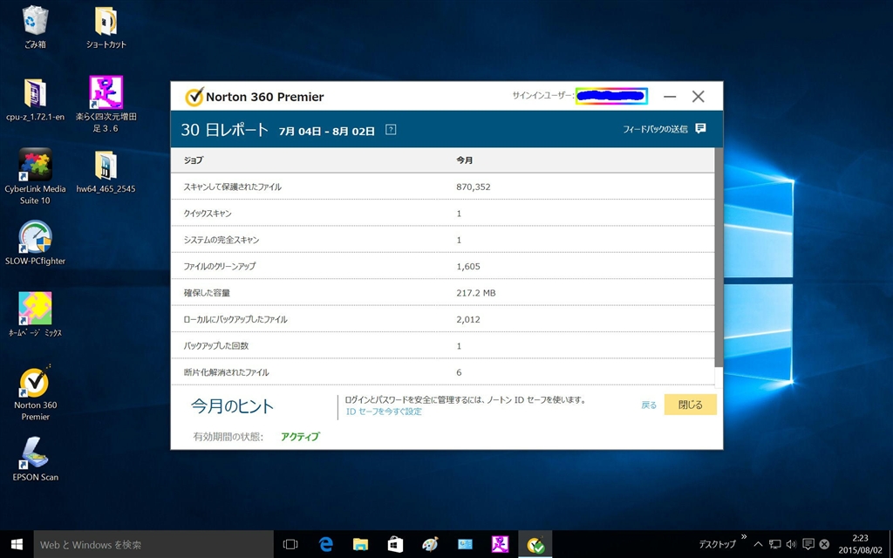This screenshot has height=558, width=893.
Task: Click the ジョブ column header
Action: tap(193, 160)
